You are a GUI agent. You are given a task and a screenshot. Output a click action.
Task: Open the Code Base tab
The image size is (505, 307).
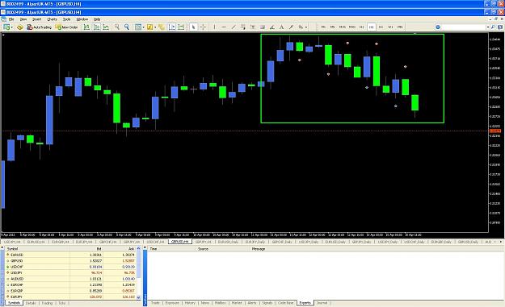286,303
